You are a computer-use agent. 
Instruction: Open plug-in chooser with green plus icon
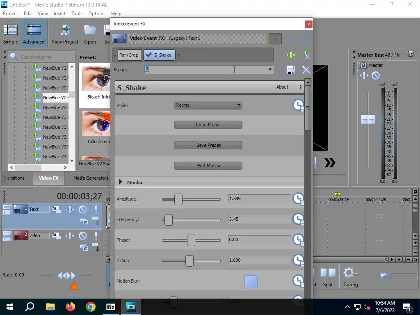pyautogui.click(x=291, y=55)
